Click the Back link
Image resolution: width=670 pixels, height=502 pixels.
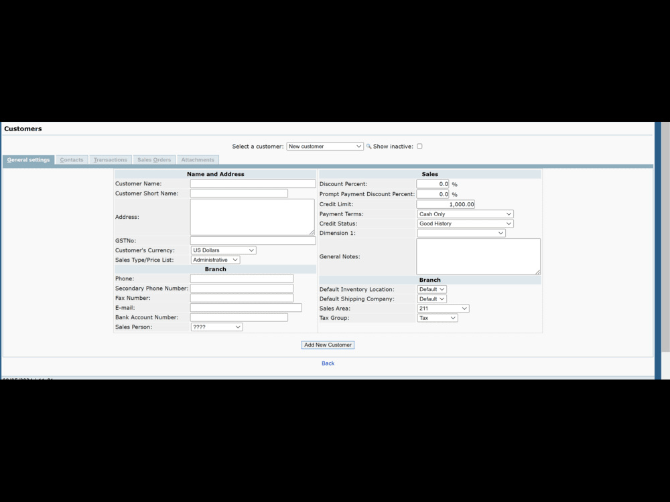328,363
